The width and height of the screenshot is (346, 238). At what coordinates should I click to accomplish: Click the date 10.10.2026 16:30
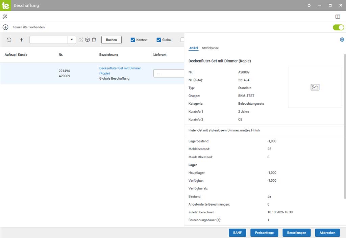click(280, 212)
